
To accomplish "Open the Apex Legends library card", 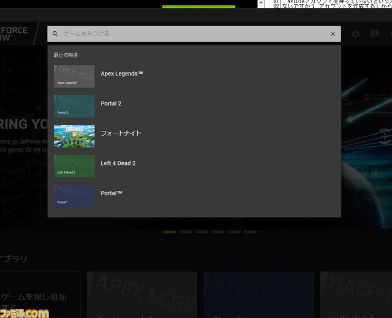I will pyautogui.click(x=142, y=295).
